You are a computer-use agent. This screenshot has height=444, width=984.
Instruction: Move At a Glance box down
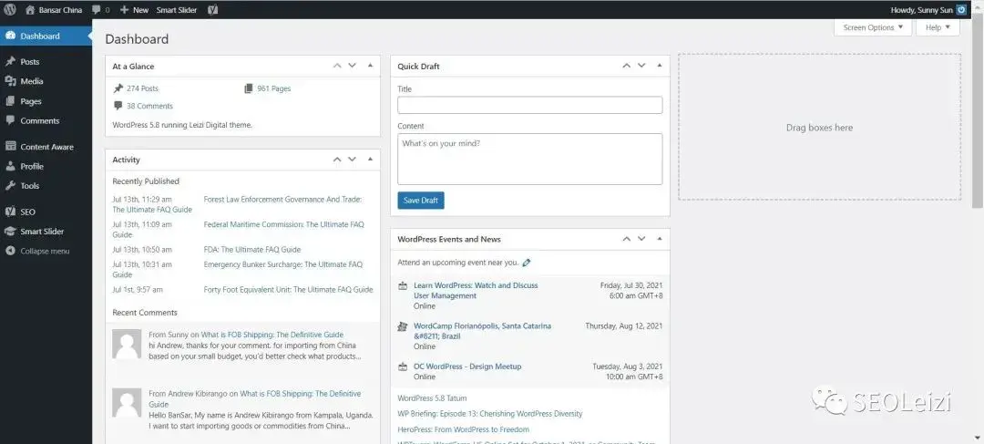352,66
